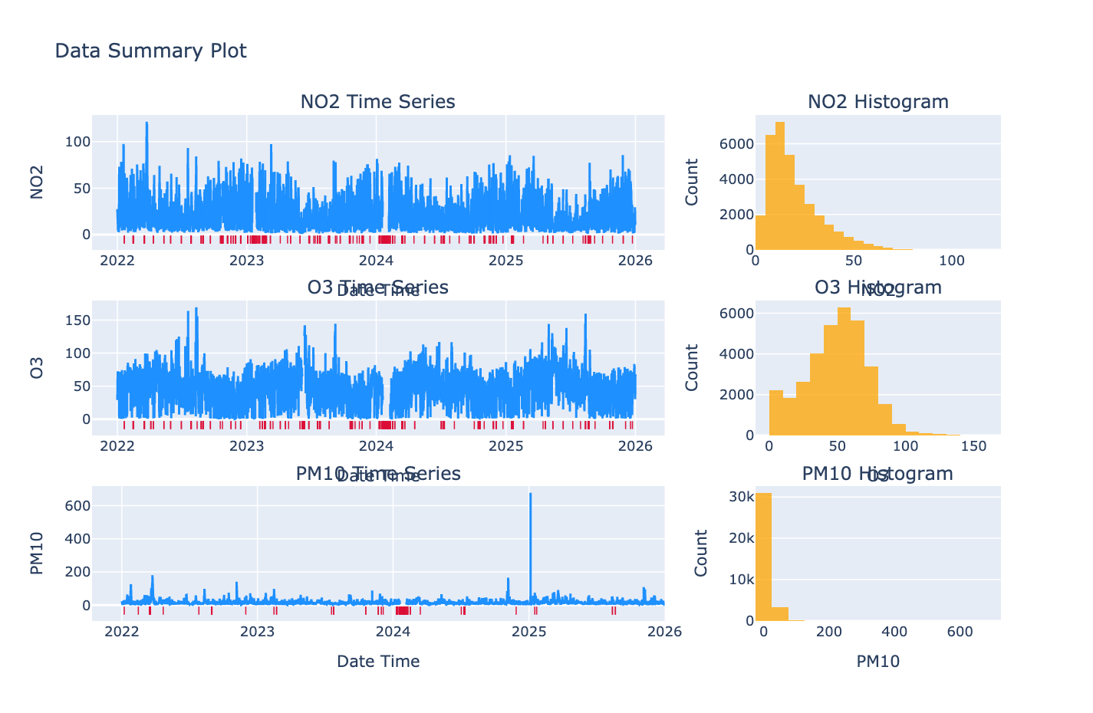
Task: Click the tallest bar in the PM10 Histogram
Action: click(x=764, y=557)
